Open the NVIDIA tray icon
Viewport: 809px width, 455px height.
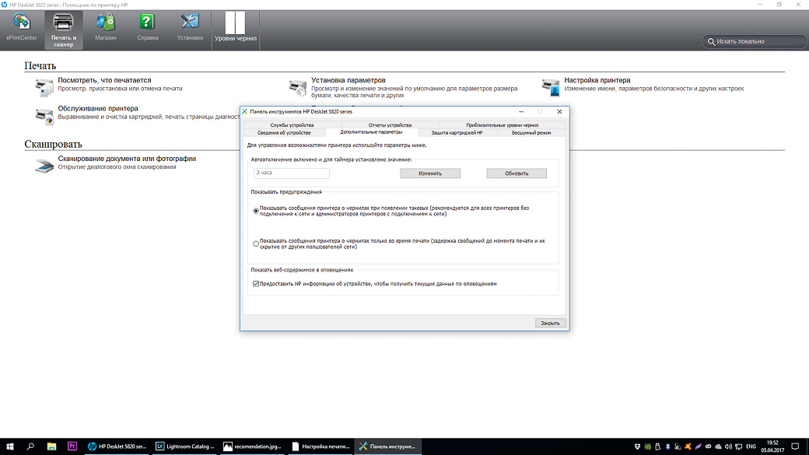pos(647,446)
